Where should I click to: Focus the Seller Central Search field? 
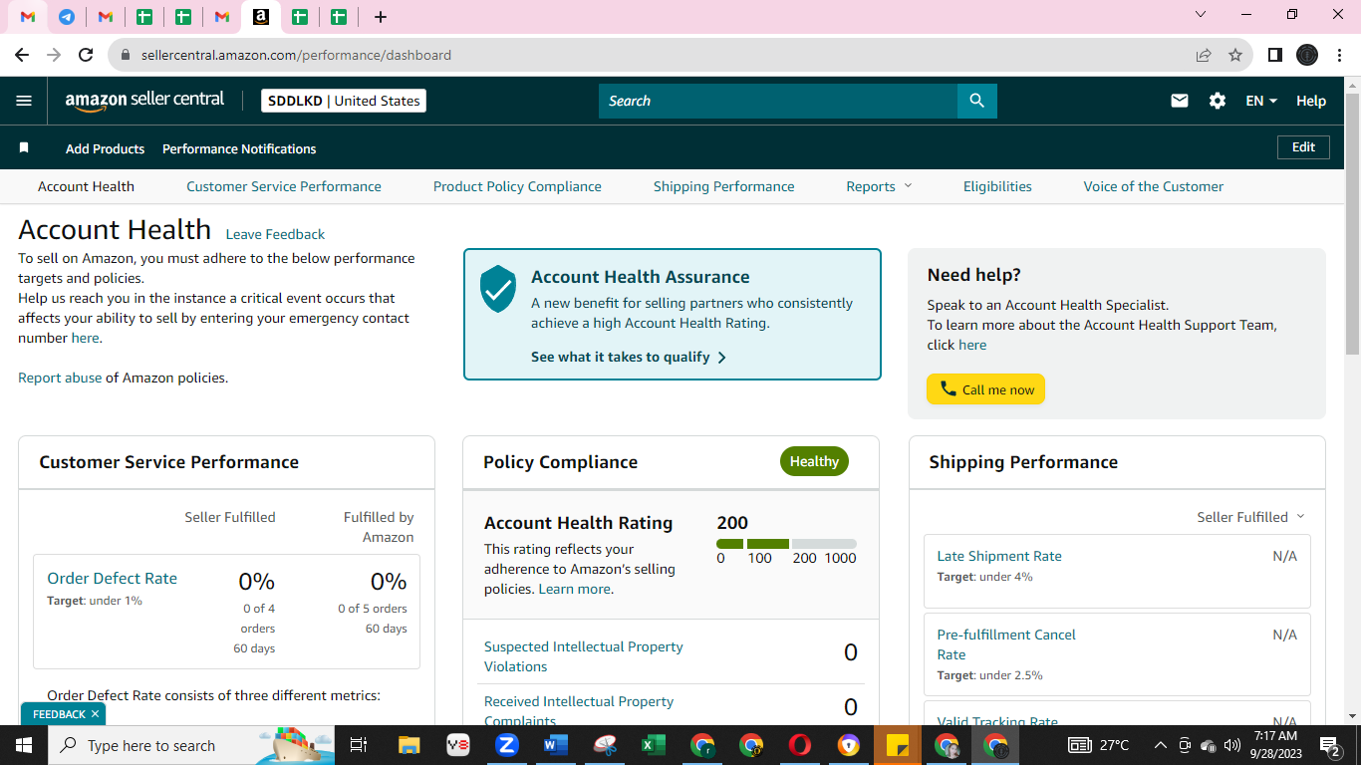click(778, 101)
